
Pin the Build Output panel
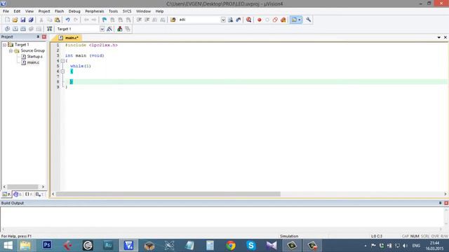coord(440,203)
